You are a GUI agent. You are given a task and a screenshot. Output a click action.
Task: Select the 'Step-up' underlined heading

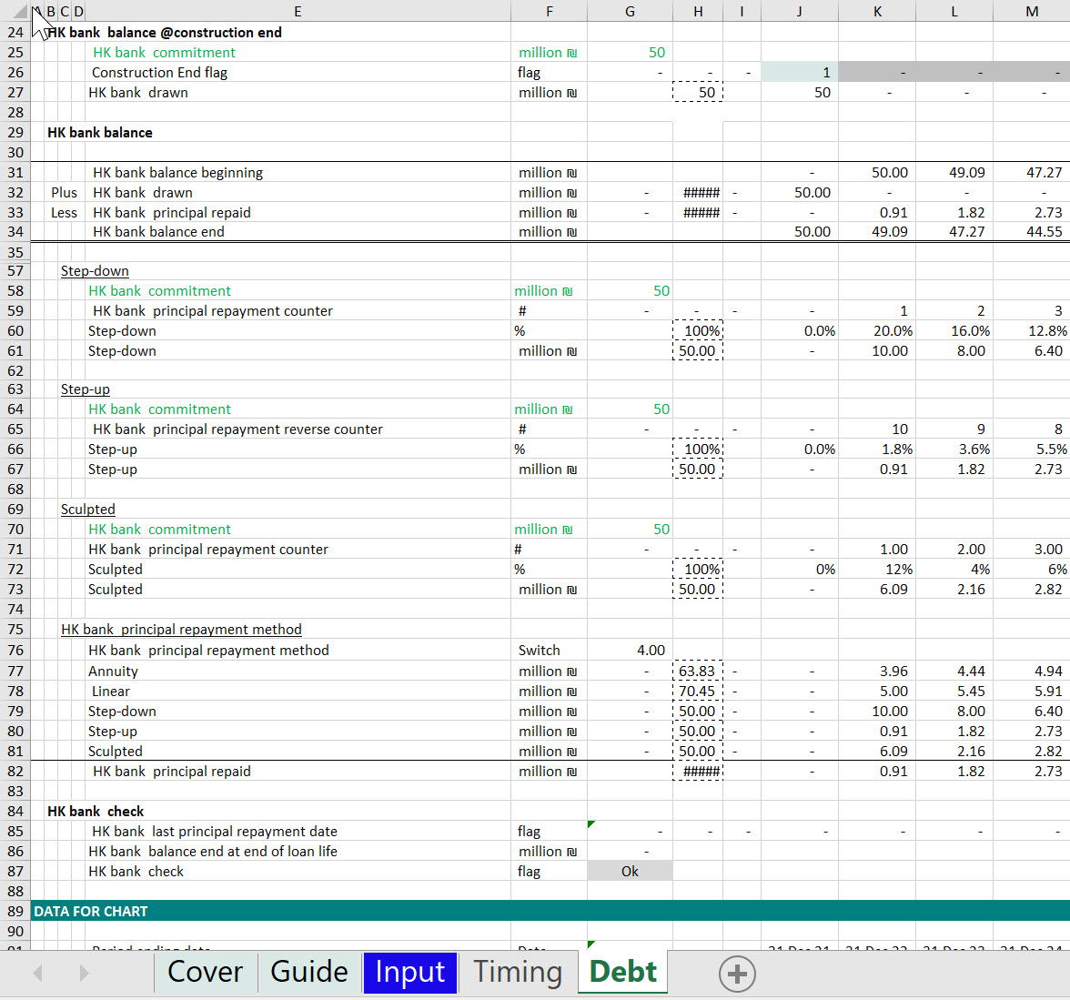pyautogui.click(x=86, y=389)
